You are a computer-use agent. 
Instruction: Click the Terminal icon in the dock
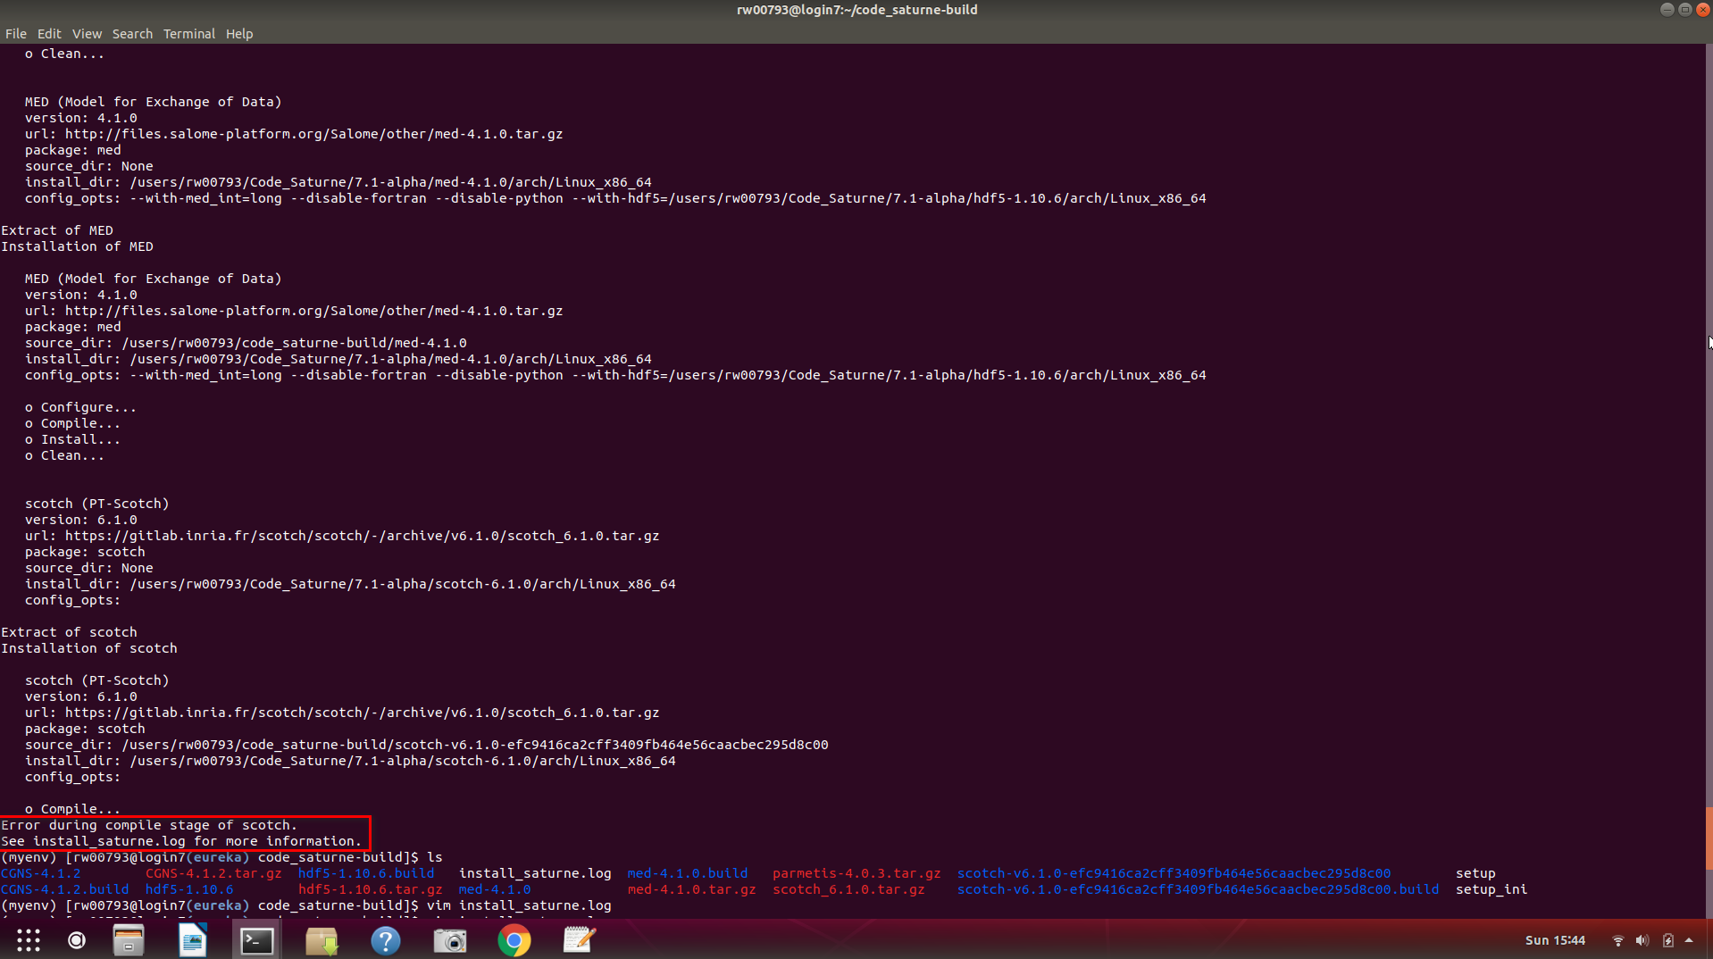tap(257, 940)
